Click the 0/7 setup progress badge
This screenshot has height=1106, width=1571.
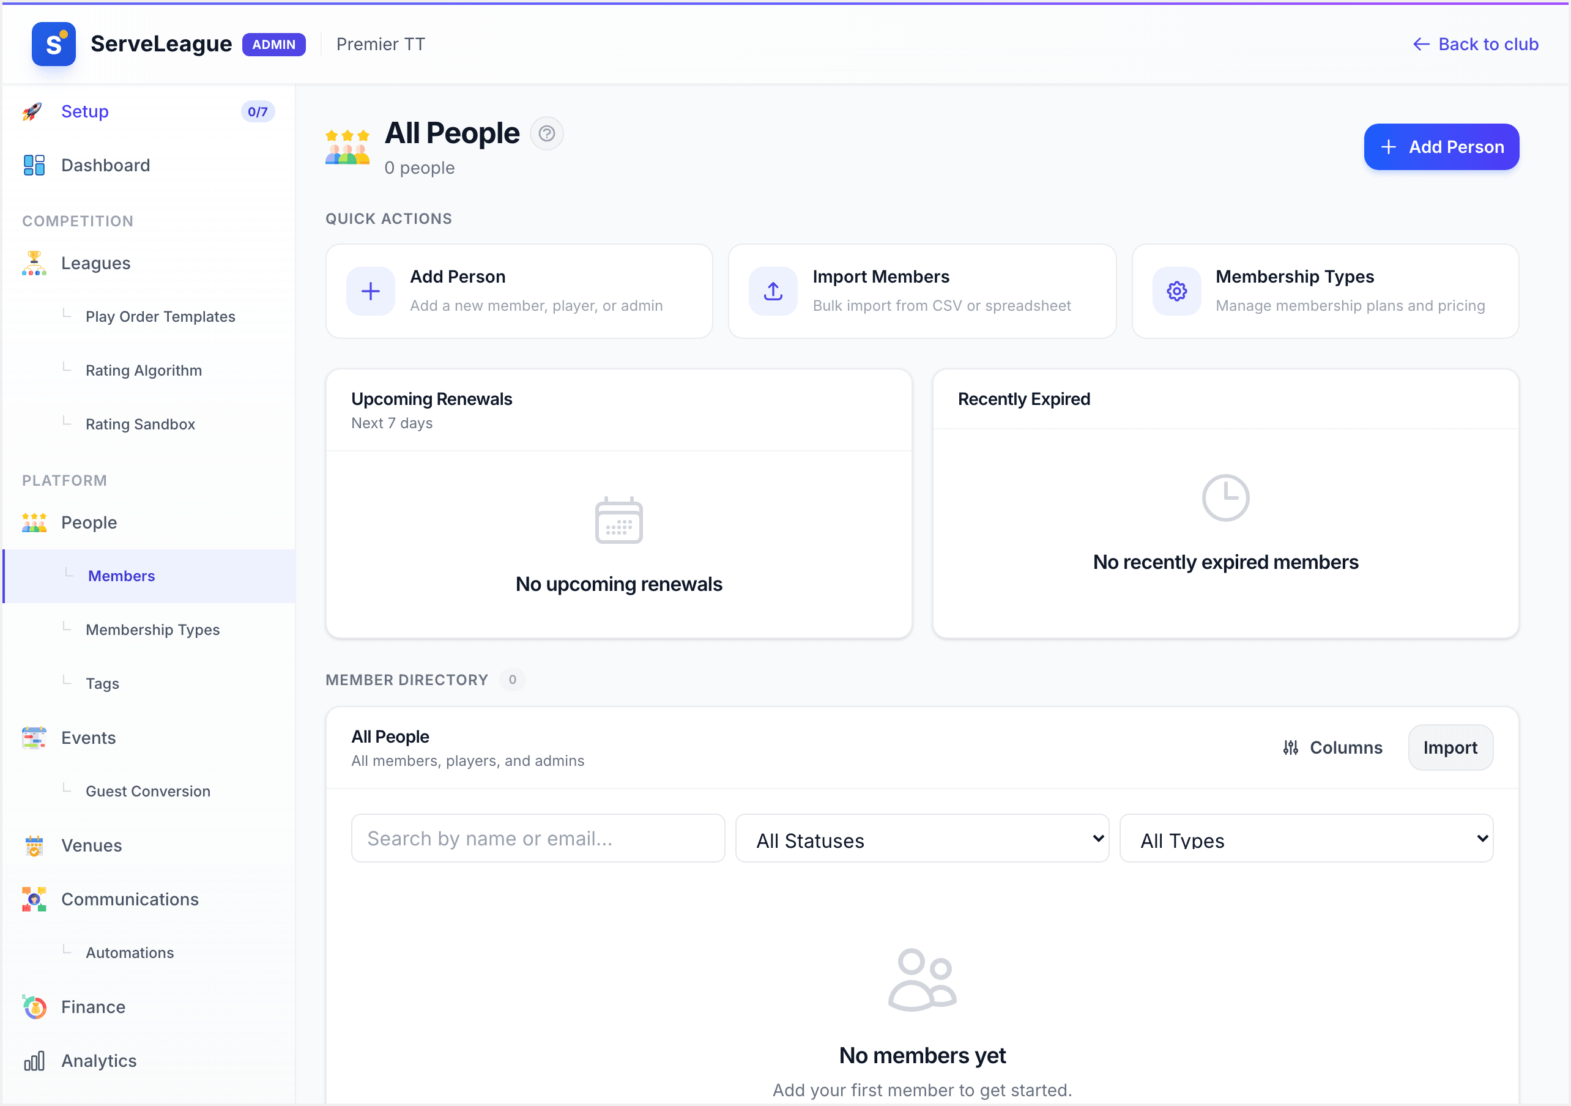click(x=258, y=111)
